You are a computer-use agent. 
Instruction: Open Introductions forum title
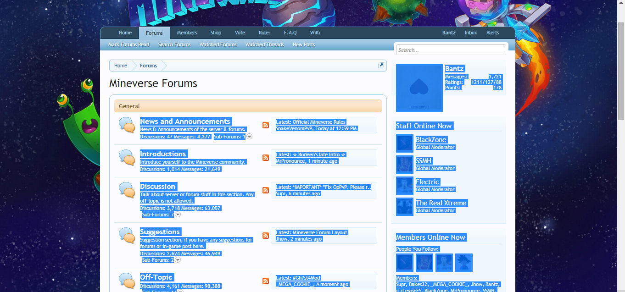[163, 154]
